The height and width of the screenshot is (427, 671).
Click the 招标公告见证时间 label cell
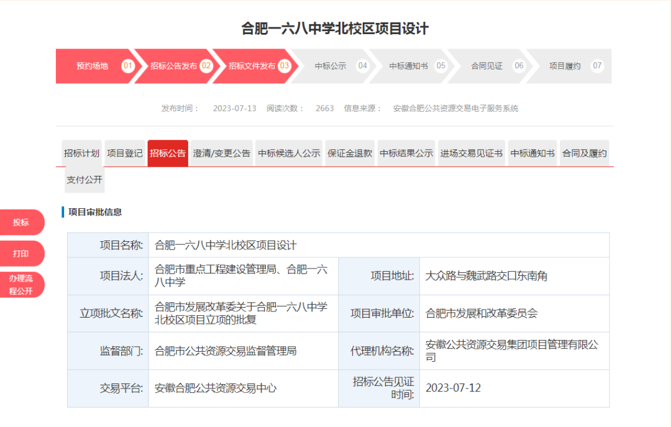tap(379, 388)
